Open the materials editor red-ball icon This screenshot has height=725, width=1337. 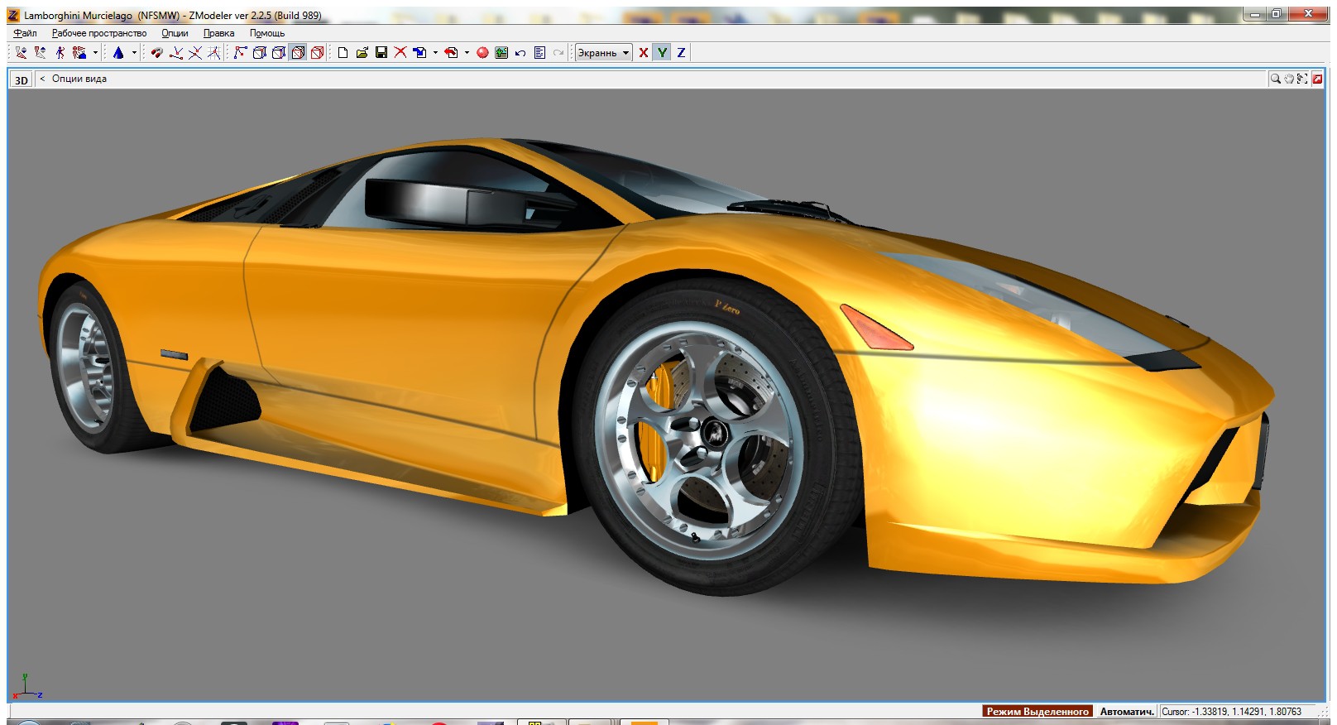482,52
